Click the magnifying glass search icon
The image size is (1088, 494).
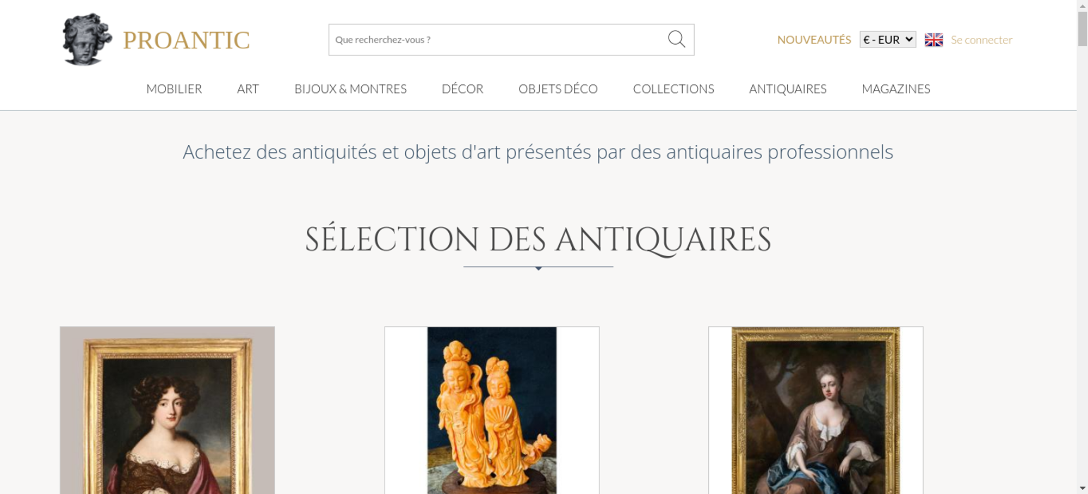(x=676, y=39)
